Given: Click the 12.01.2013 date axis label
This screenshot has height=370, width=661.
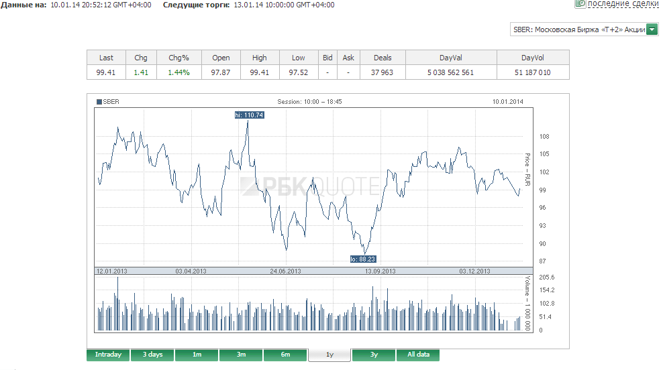Looking at the screenshot, I should click(111, 271).
